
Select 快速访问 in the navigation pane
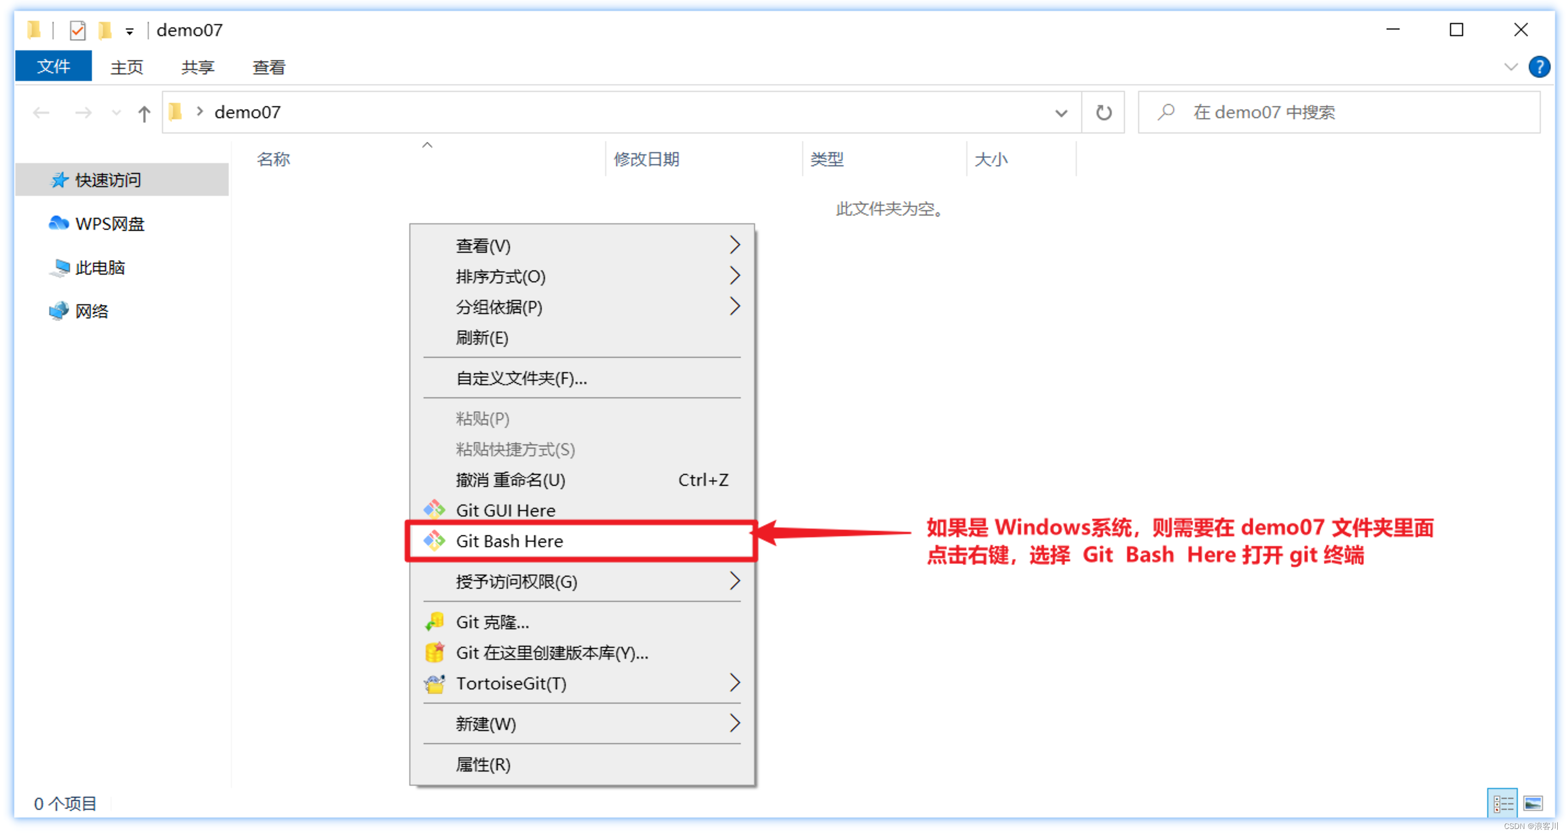(108, 180)
